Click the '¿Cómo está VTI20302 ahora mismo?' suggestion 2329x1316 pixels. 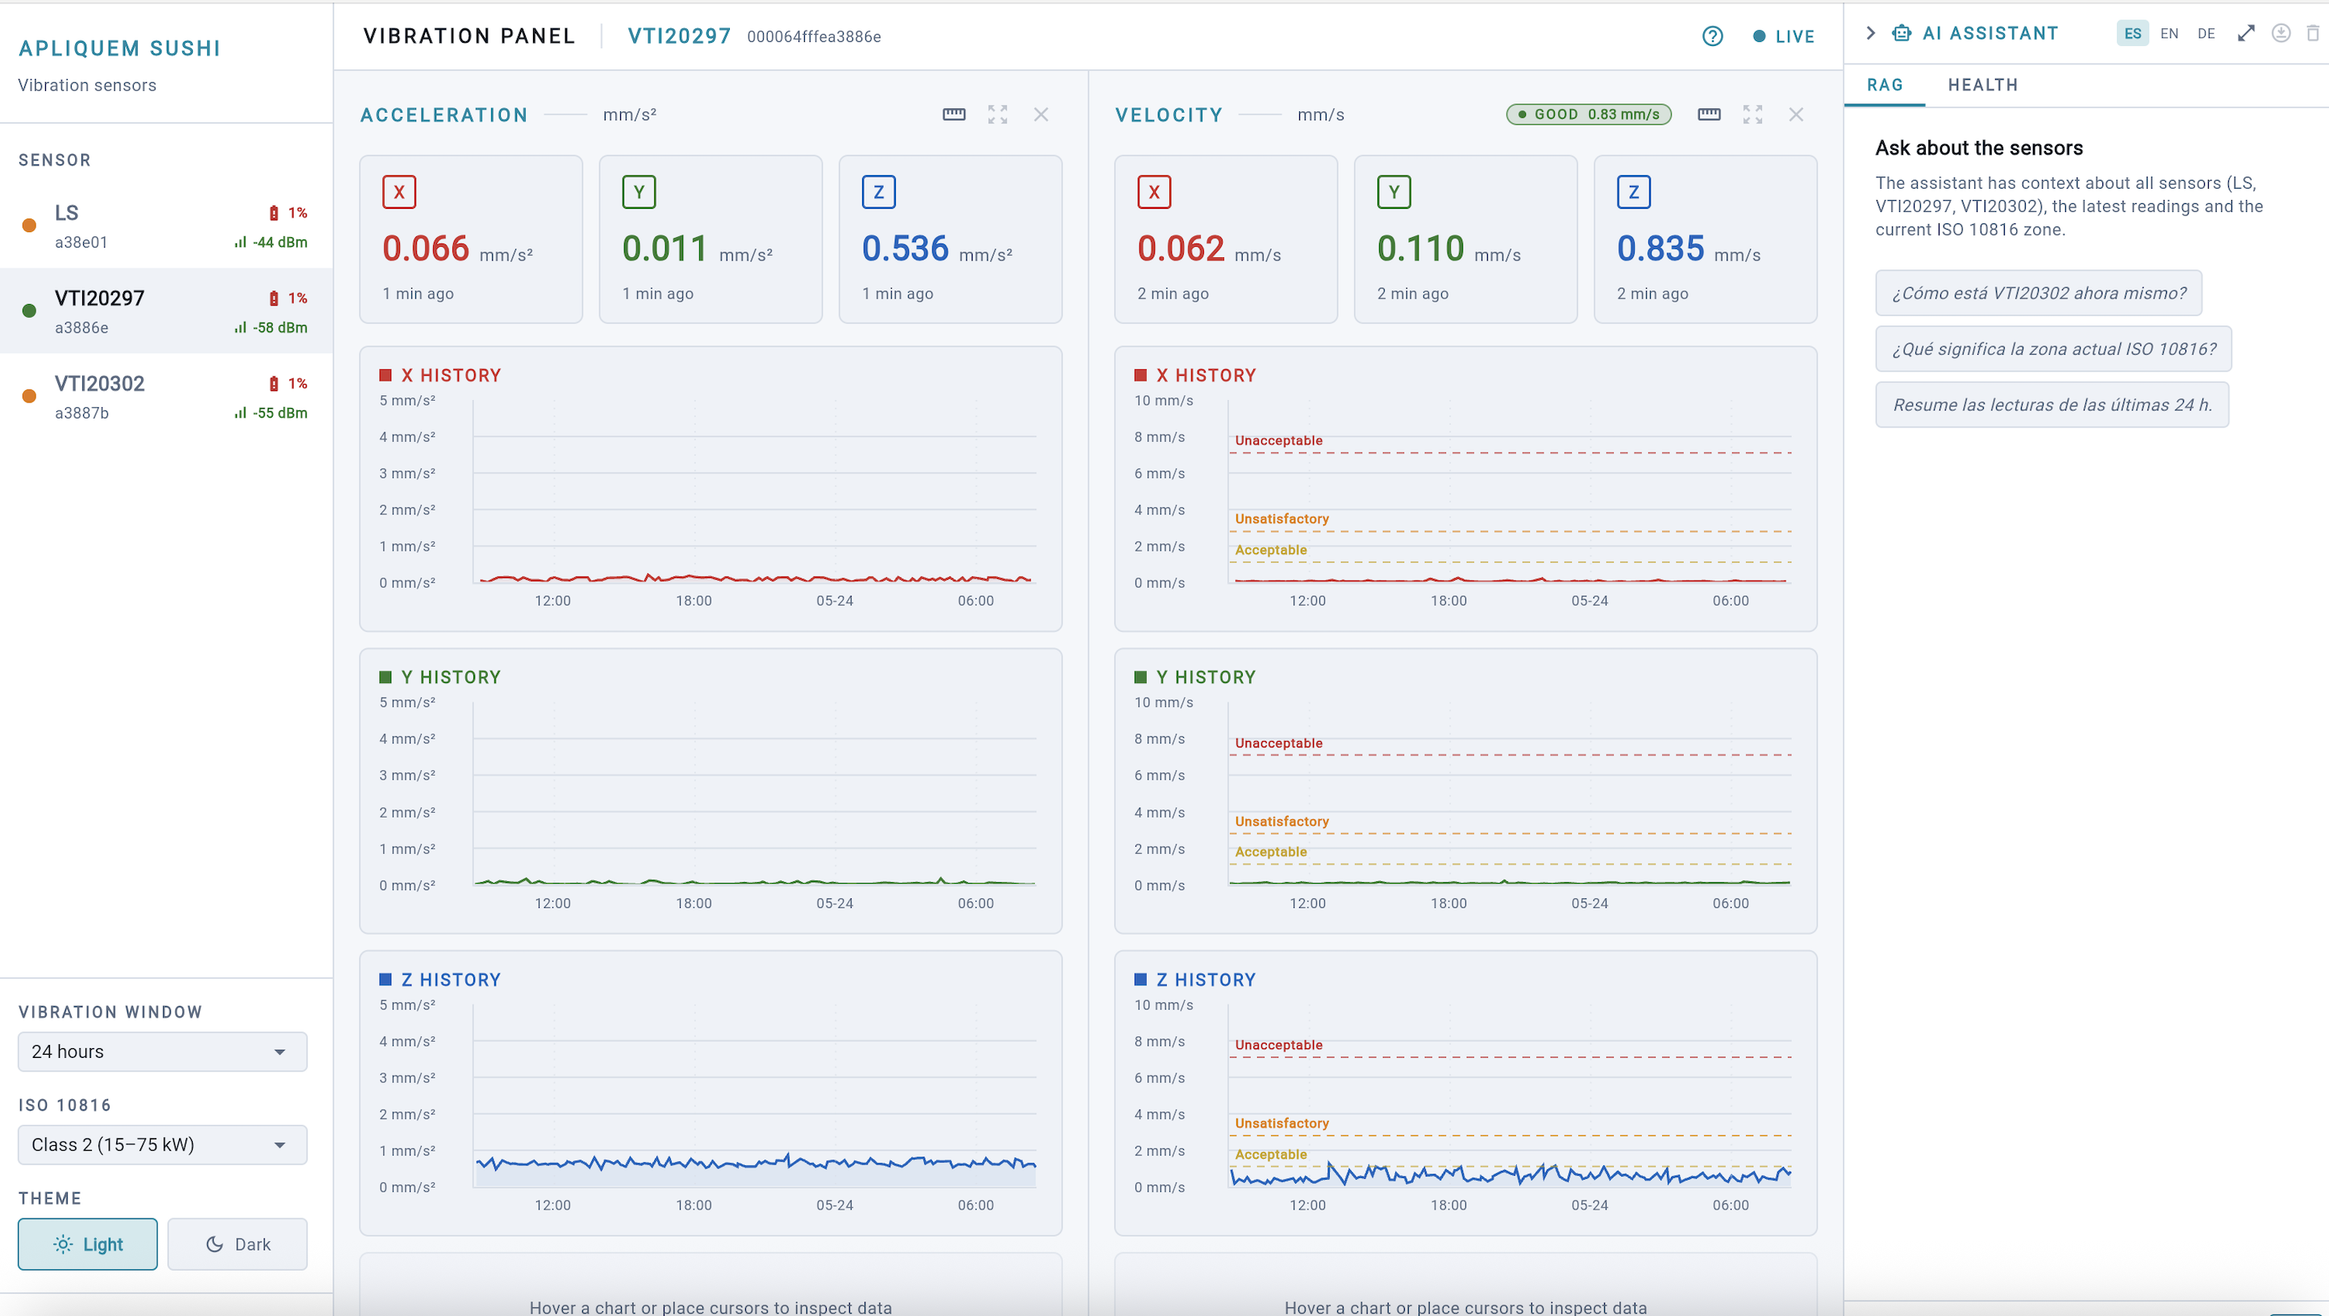pyautogui.click(x=2039, y=293)
